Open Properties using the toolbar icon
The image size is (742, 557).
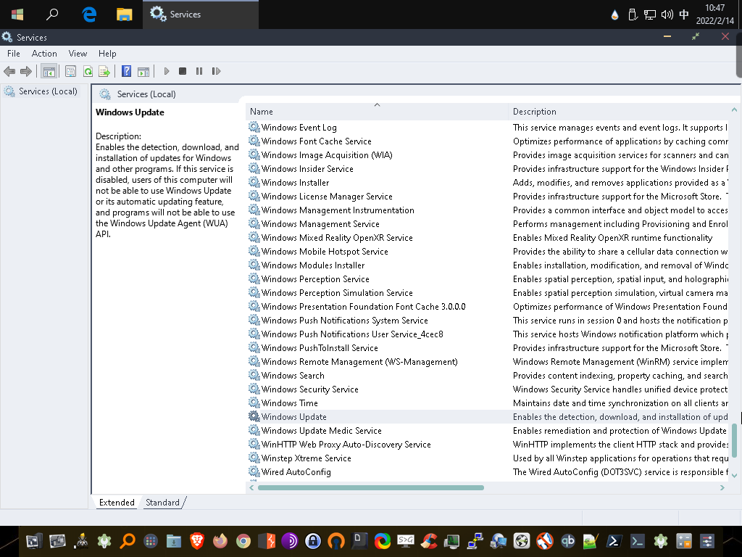(x=70, y=72)
